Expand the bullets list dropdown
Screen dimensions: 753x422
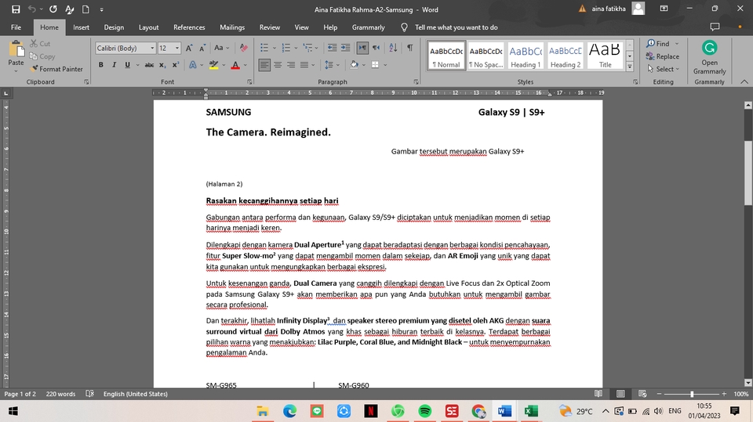click(x=275, y=48)
